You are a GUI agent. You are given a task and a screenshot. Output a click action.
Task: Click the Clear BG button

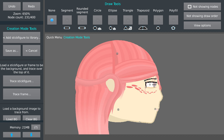pos(31,118)
